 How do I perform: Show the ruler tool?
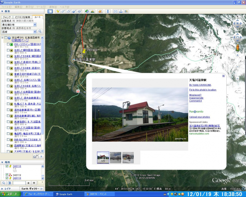(x=108, y=11)
